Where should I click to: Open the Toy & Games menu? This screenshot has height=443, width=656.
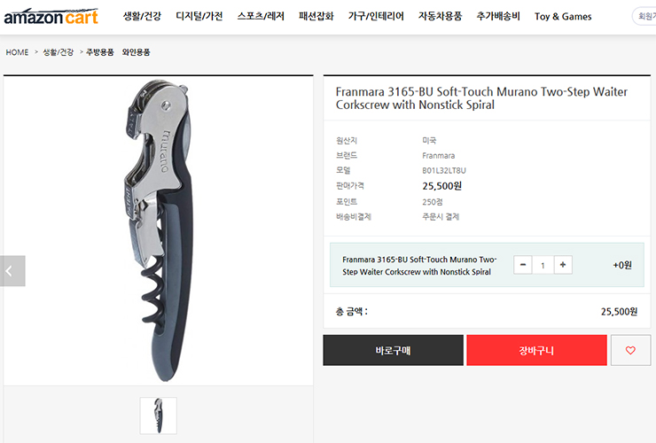click(x=563, y=16)
